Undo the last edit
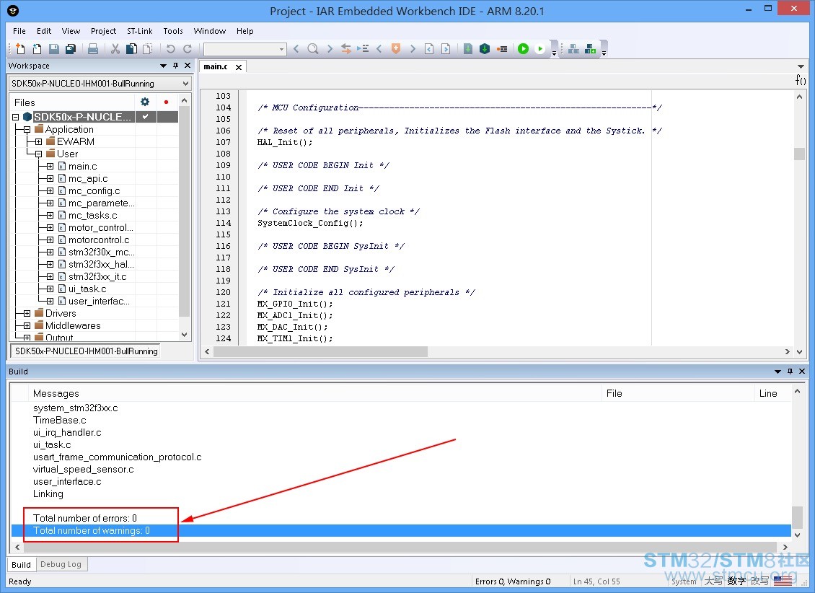The image size is (815, 593). tap(170, 49)
